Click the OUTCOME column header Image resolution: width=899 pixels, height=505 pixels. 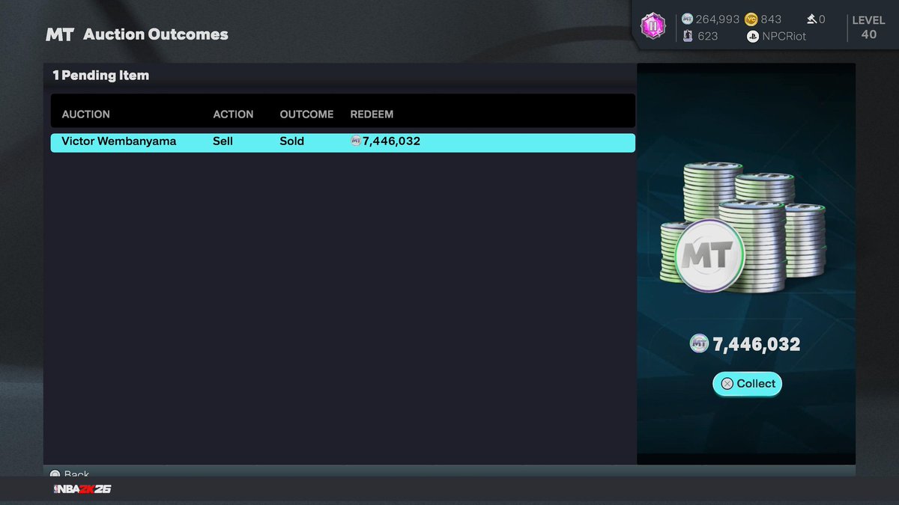(306, 114)
